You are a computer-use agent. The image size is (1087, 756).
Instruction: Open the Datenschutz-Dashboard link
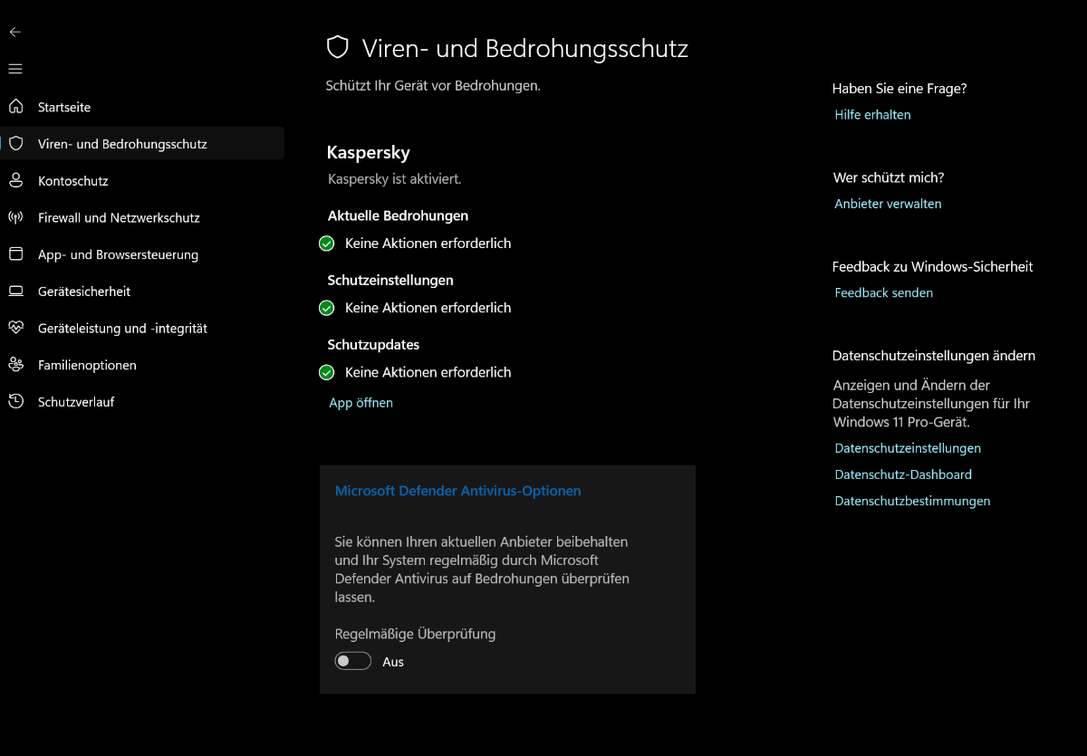[903, 474]
